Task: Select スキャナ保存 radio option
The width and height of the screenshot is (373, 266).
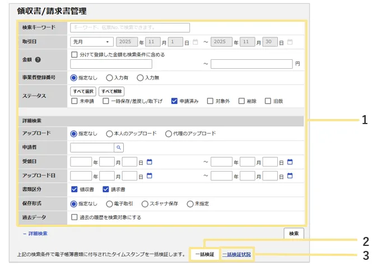Action: pyautogui.click(x=145, y=203)
